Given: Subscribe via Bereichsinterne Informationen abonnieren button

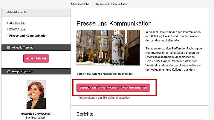Looking at the screenshot, I should pyautogui.click(x=113, y=88).
